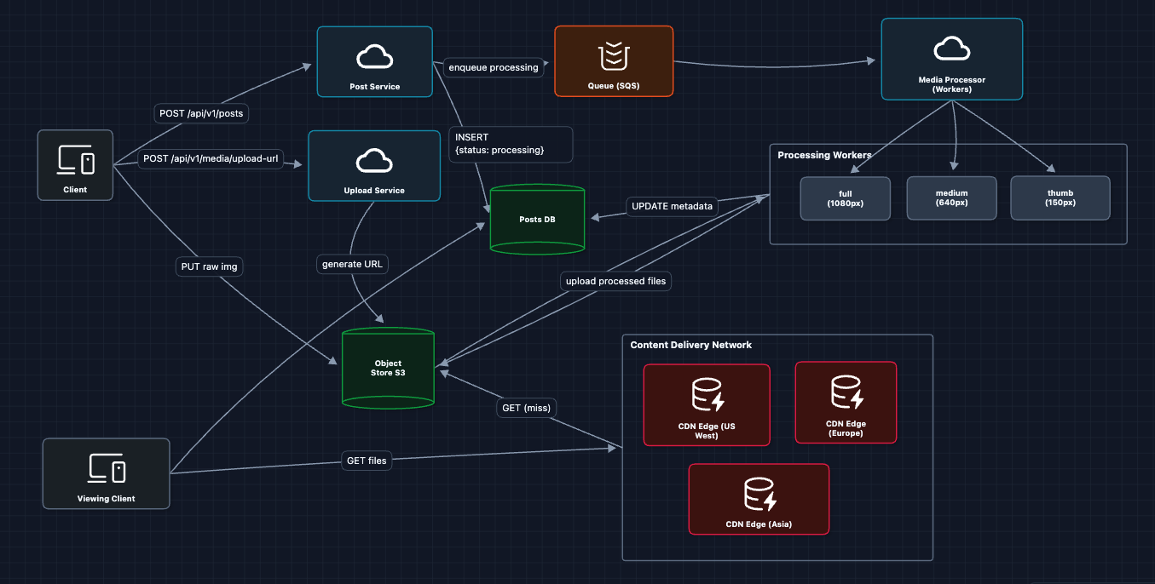Select the CDN Edge (US West) icon
The image size is (1155, 584).
pos(706,395)
